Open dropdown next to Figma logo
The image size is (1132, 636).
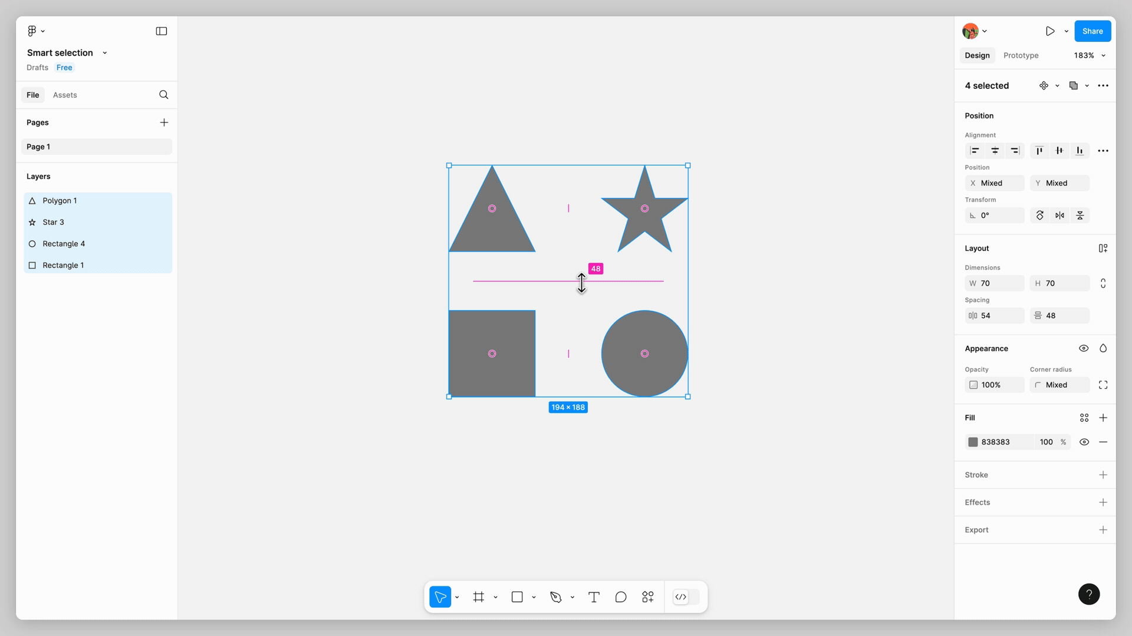[43, 31]
